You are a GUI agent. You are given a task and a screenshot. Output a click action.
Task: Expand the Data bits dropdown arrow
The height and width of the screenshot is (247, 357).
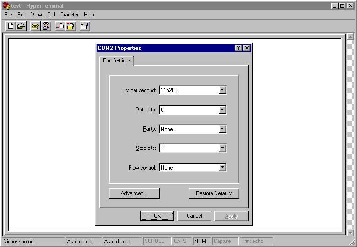click(222, 110)
